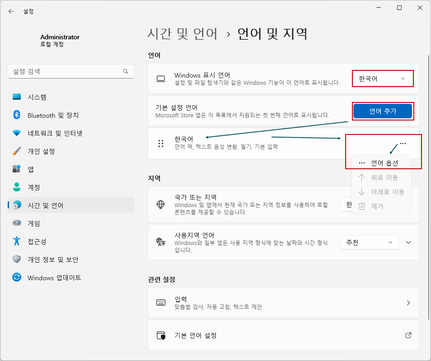Open the Windows 표시 언어 한국어 dropdown
This screenshot has width=431, height=361.
coord(383,79)
